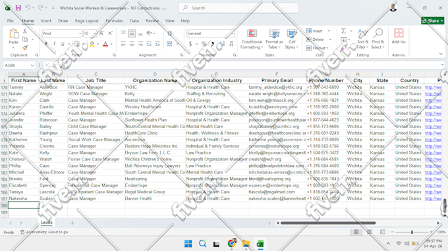Open taskbar Search magnifier

202,244
